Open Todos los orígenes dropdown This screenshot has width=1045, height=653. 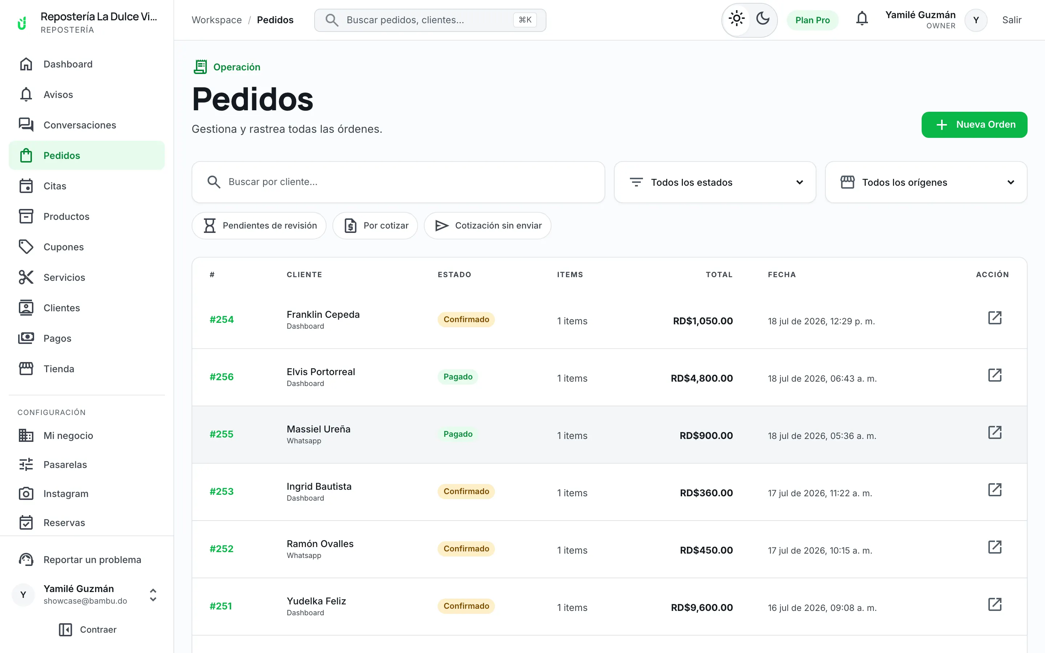926,182
